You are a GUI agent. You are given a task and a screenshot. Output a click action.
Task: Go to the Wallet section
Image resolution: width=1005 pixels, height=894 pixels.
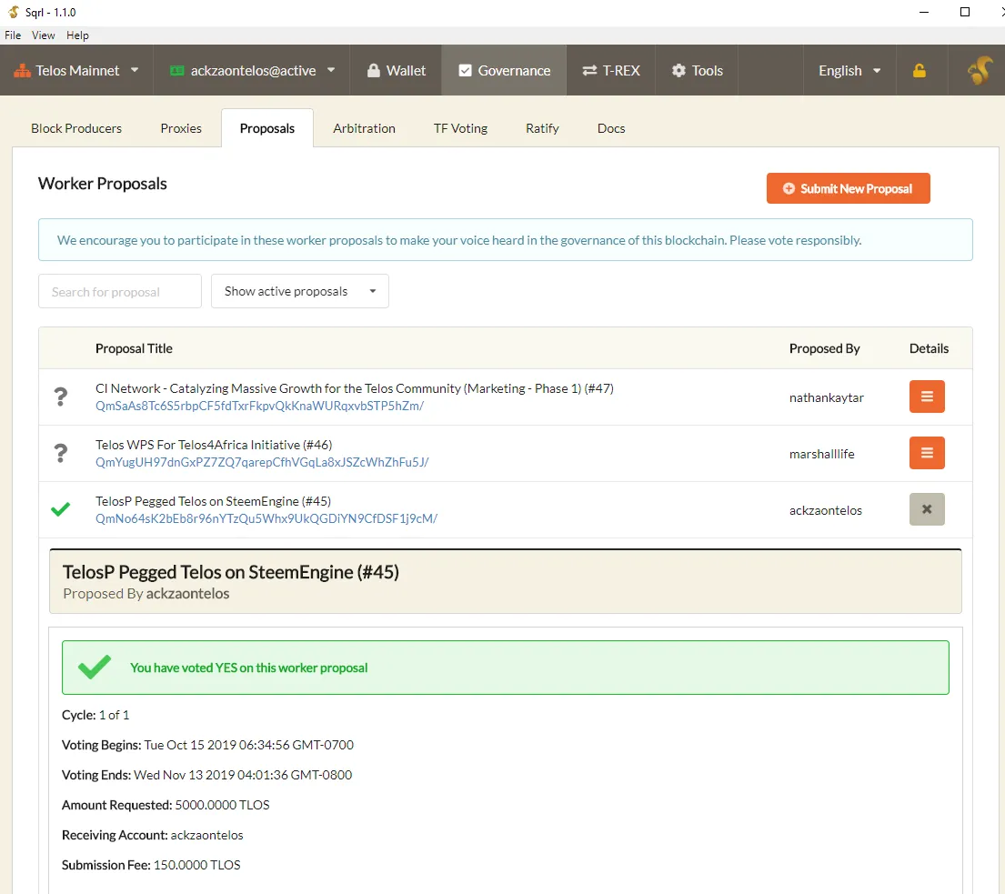396,71
